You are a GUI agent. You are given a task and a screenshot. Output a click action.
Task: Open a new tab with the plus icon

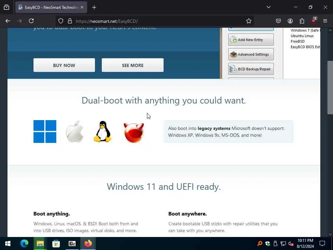(x=94, y=7)
